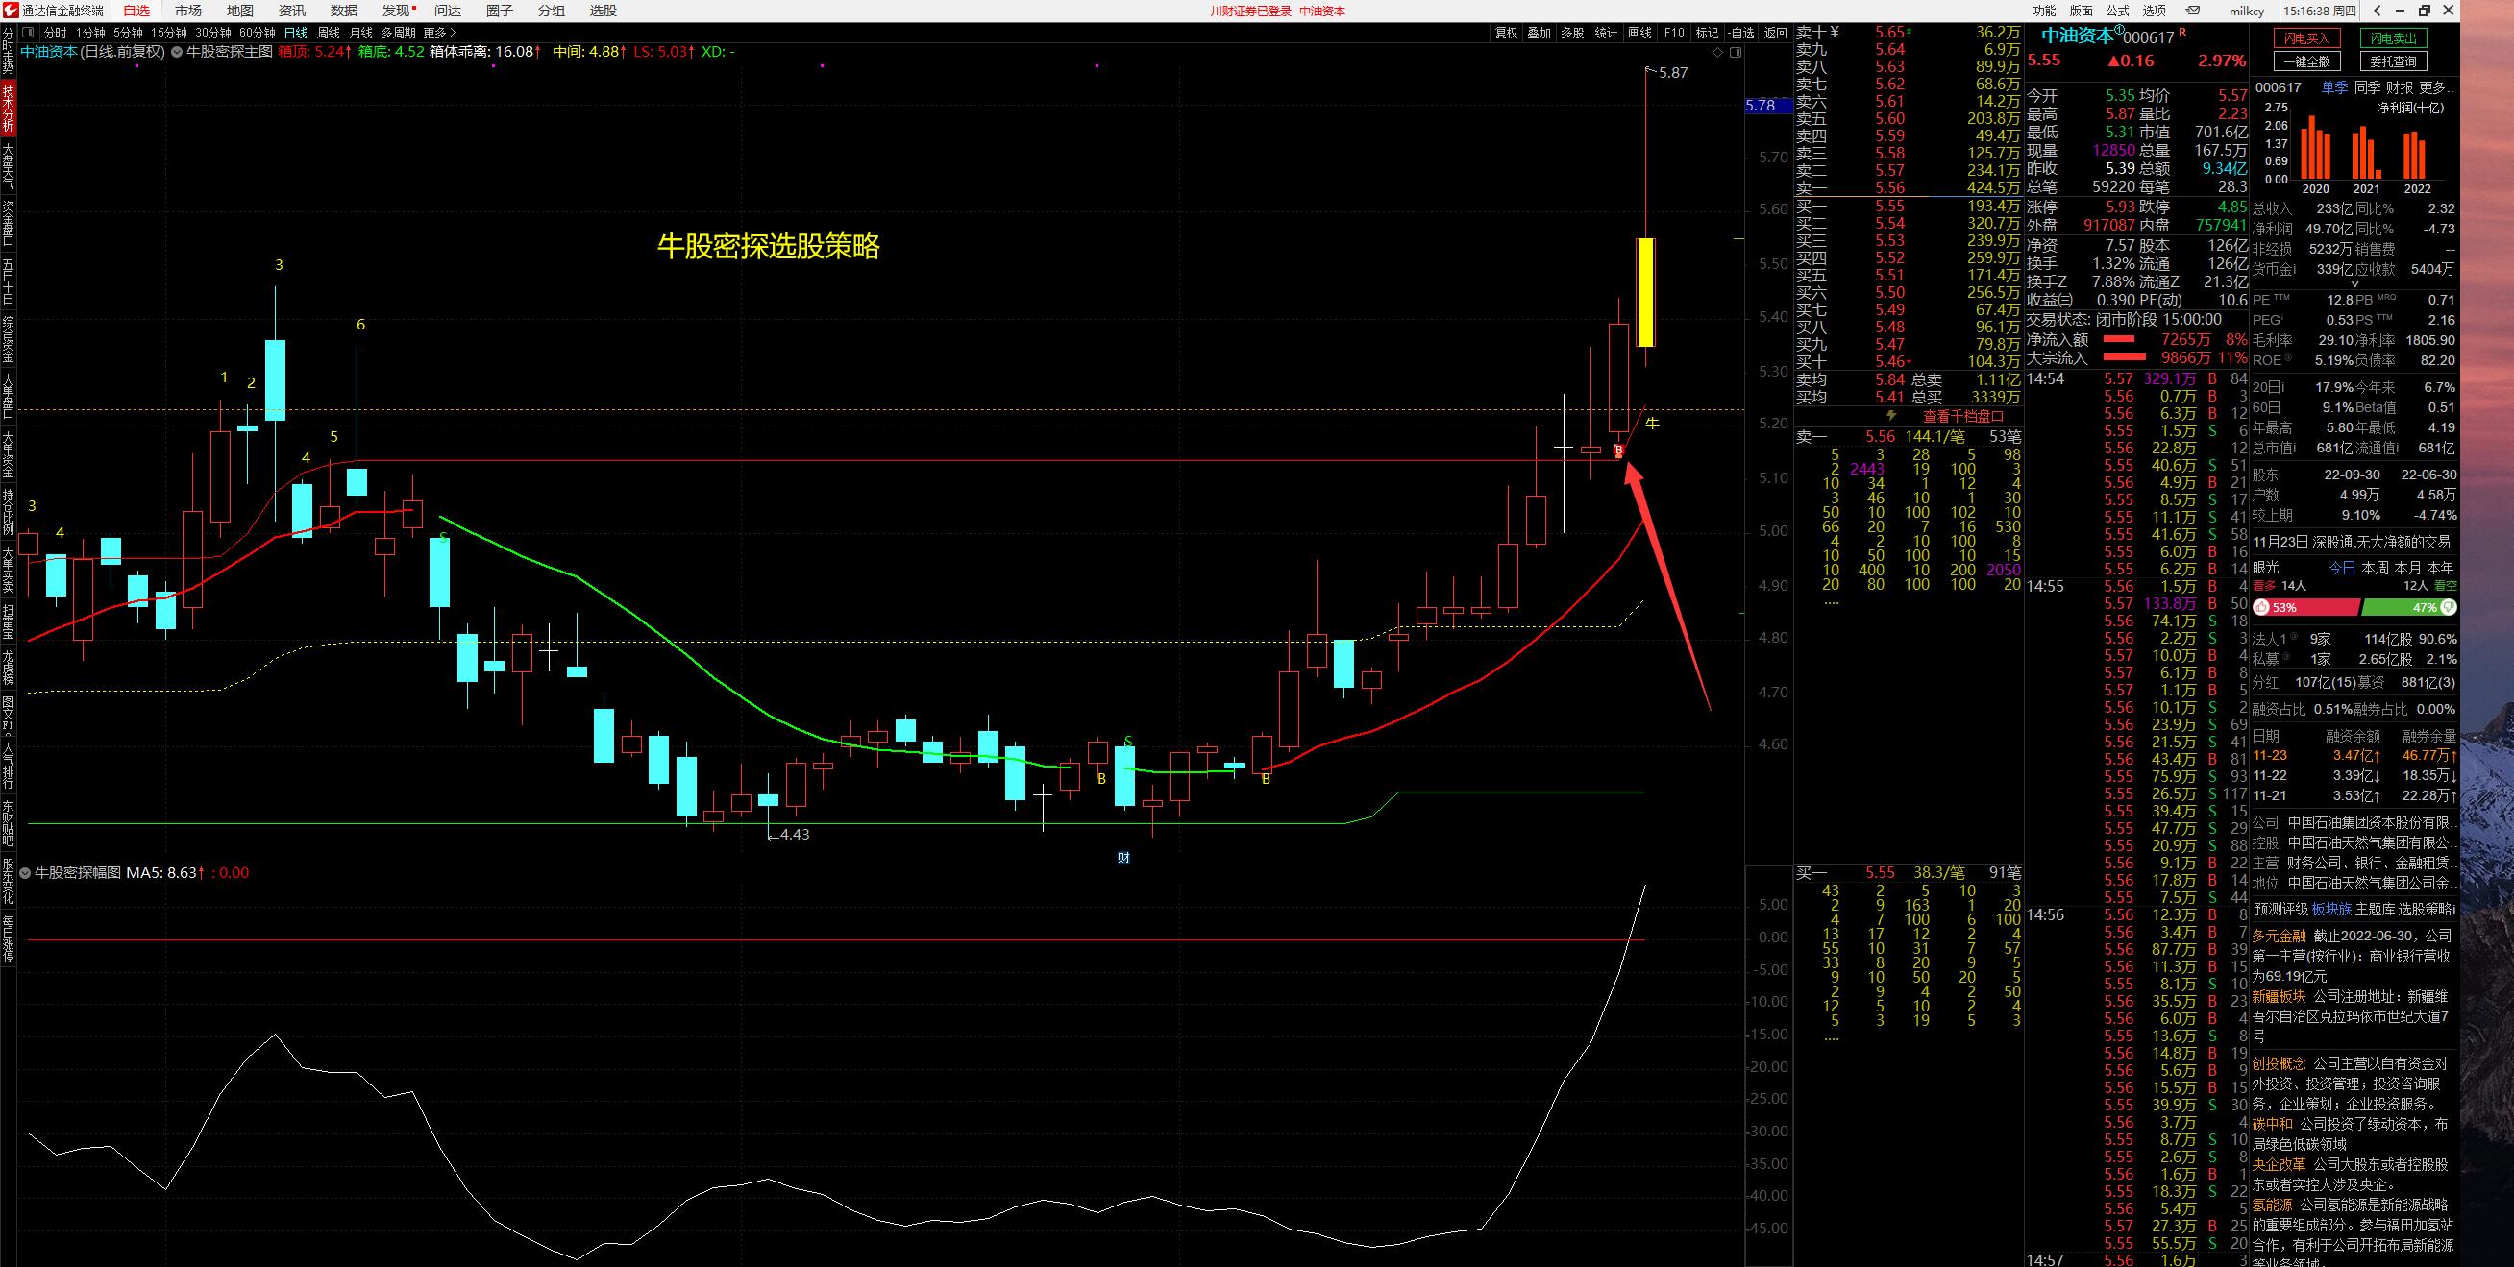Viewport: 2514px width, 1267px height.
Task: Switch chart to 周线 period
Action: pos(329,33)
